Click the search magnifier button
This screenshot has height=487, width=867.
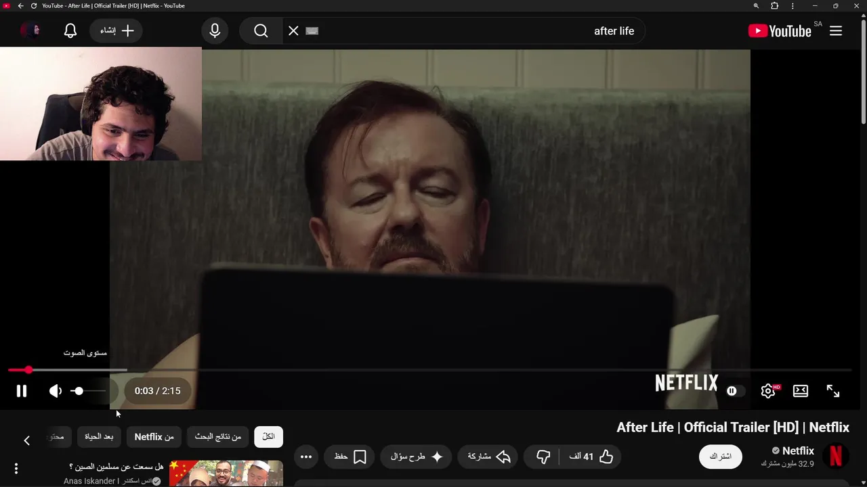point(261,31)
